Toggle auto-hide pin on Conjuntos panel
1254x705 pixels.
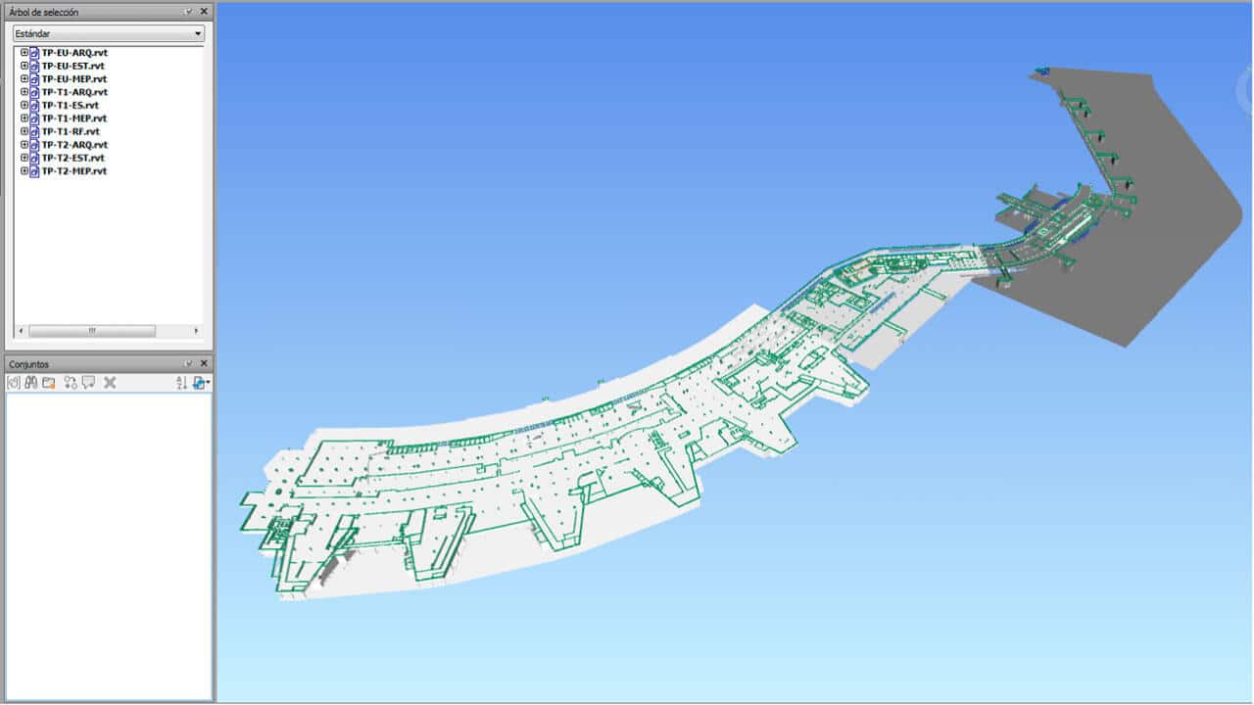189,364
